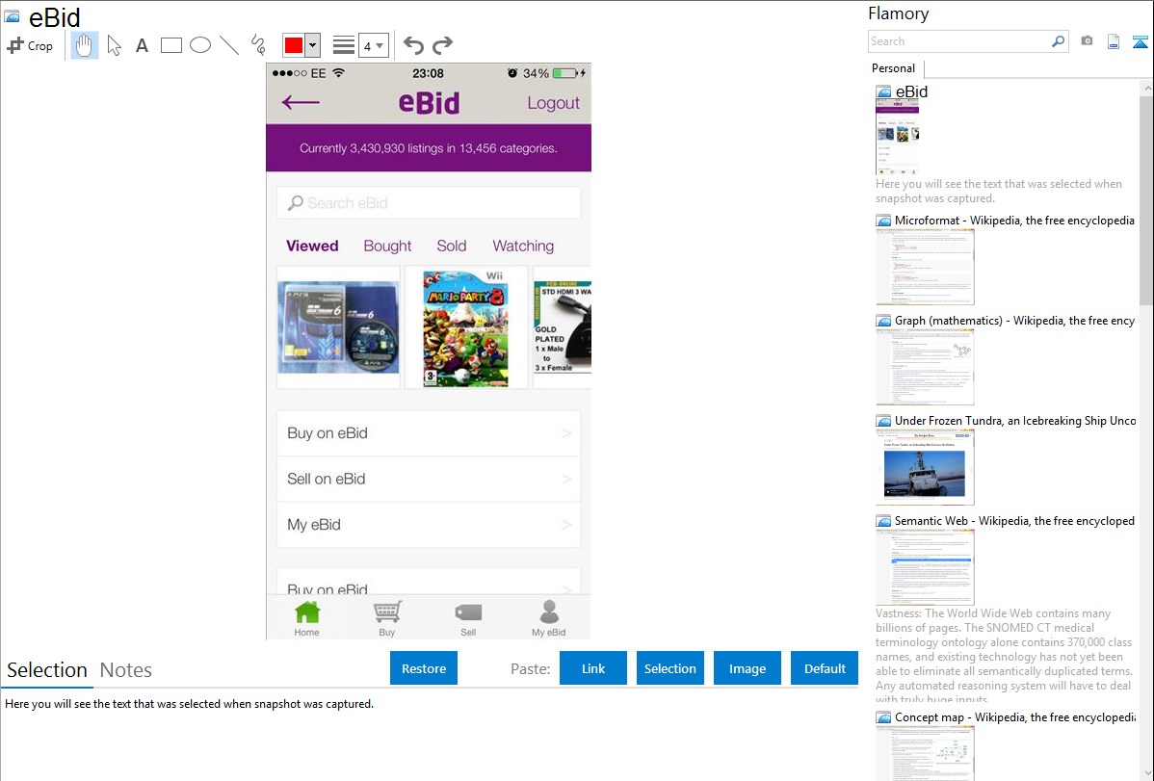
Task: Select the straight line tool
Action: point(229,45)
